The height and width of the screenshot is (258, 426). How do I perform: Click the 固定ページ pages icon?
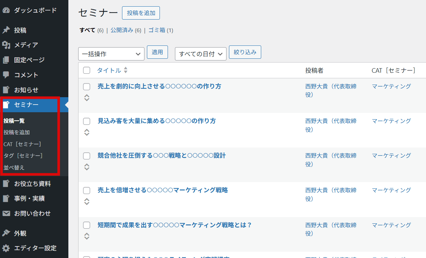coord(6,60)
